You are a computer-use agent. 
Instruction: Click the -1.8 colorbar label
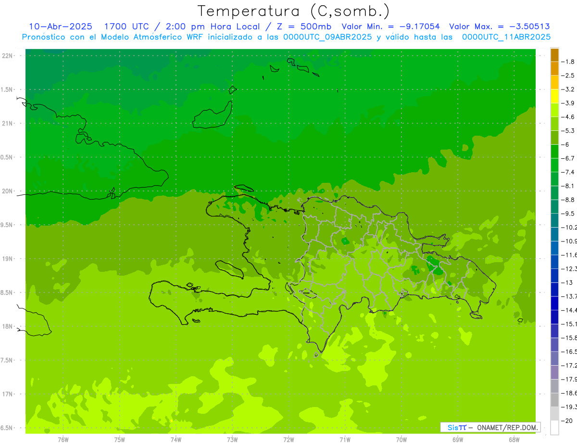[568, 62]
